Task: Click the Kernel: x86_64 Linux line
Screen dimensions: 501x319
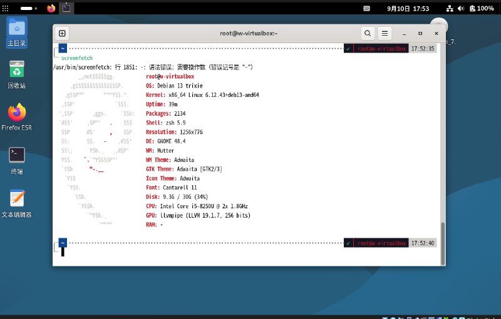Action: (x=202, y=95)
